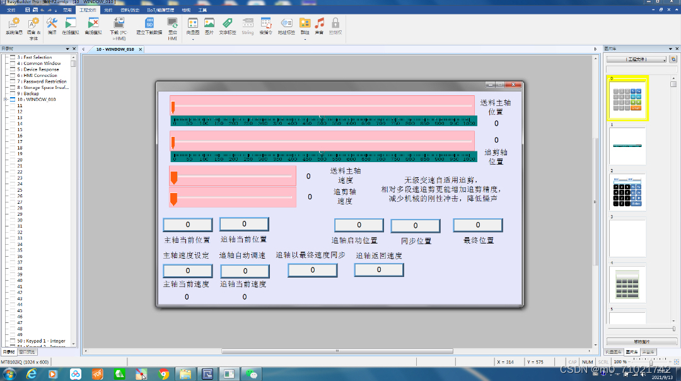The image size is (681, 381).
Task: Toggle checkbox for 4 : Common Window
Action: (13, 64)
